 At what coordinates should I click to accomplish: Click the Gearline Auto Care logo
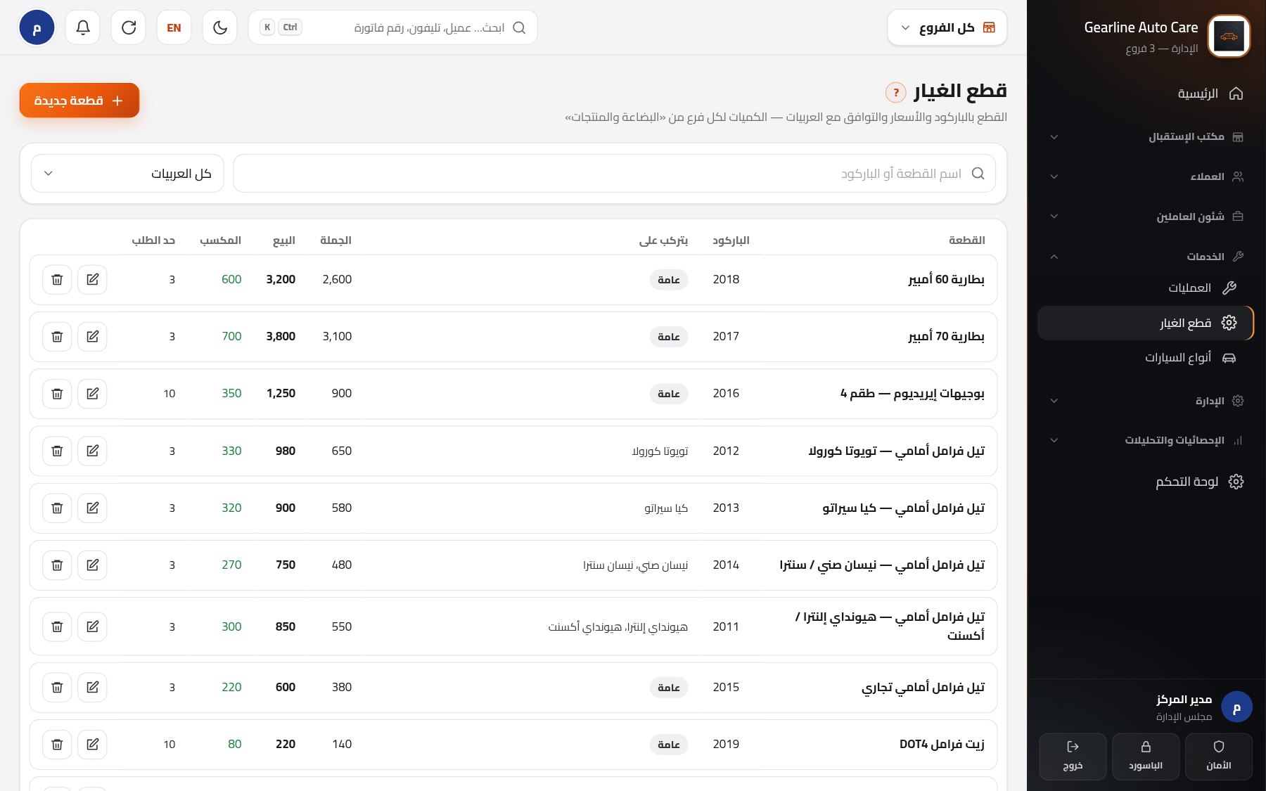pyautogui.click(x=1229, y=36)
